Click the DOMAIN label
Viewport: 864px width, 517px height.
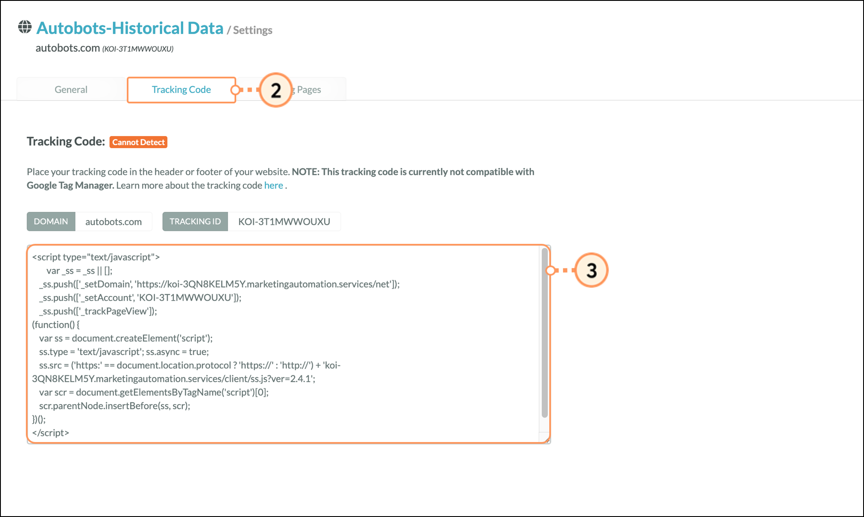coord(51,221)
